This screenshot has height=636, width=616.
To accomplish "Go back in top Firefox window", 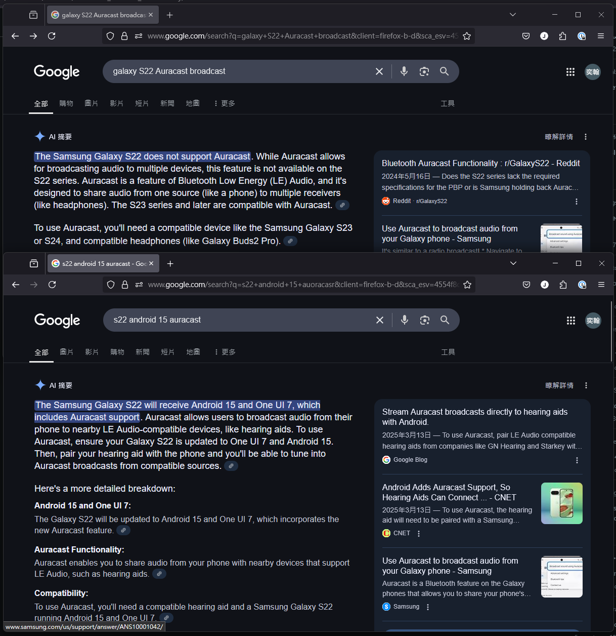I will pos(15,36).
